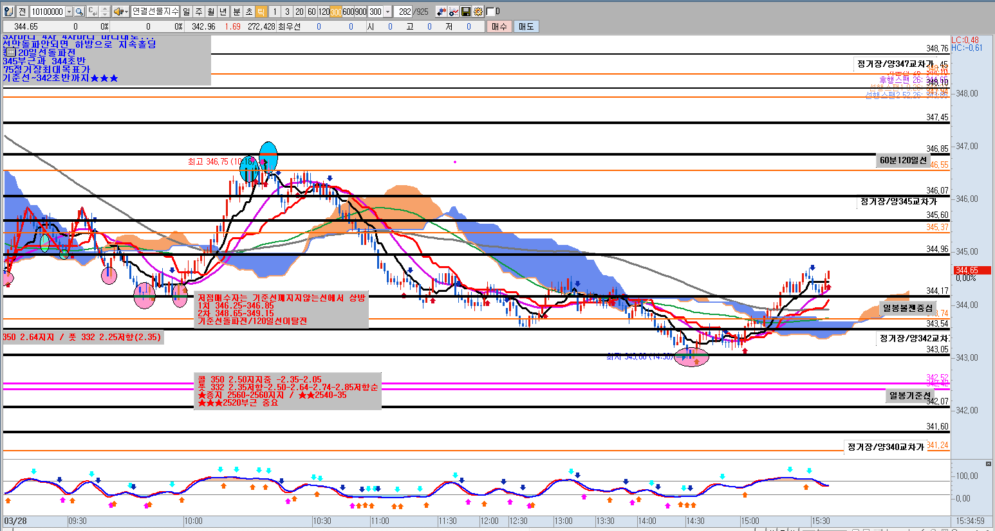The image size is (995, 531).
Task: Click the 60분120일선 line label
Action: tap(904, 160)
